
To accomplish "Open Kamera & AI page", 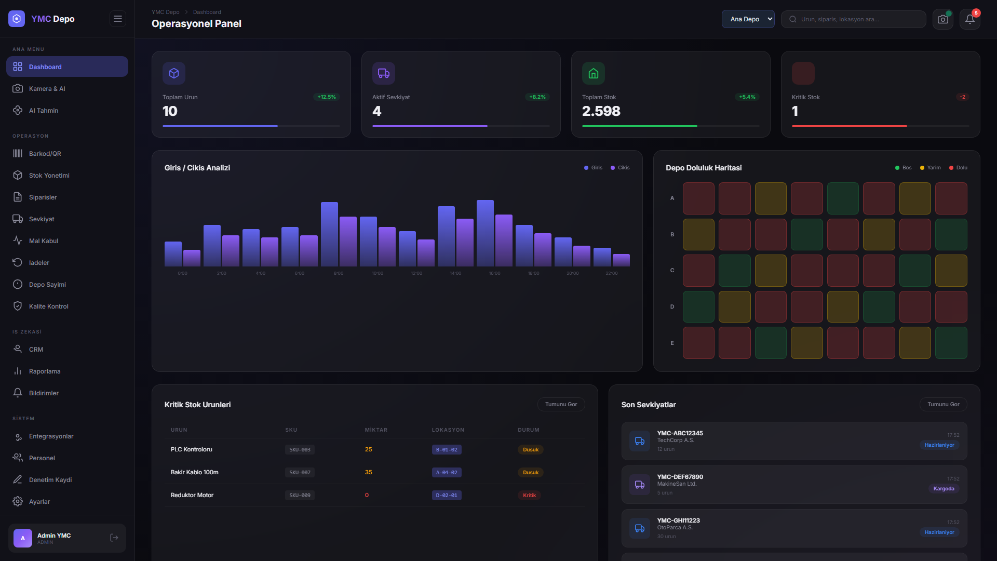I will [67, 88].
